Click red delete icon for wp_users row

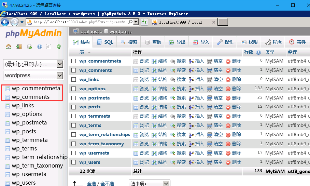pos(228,162)
